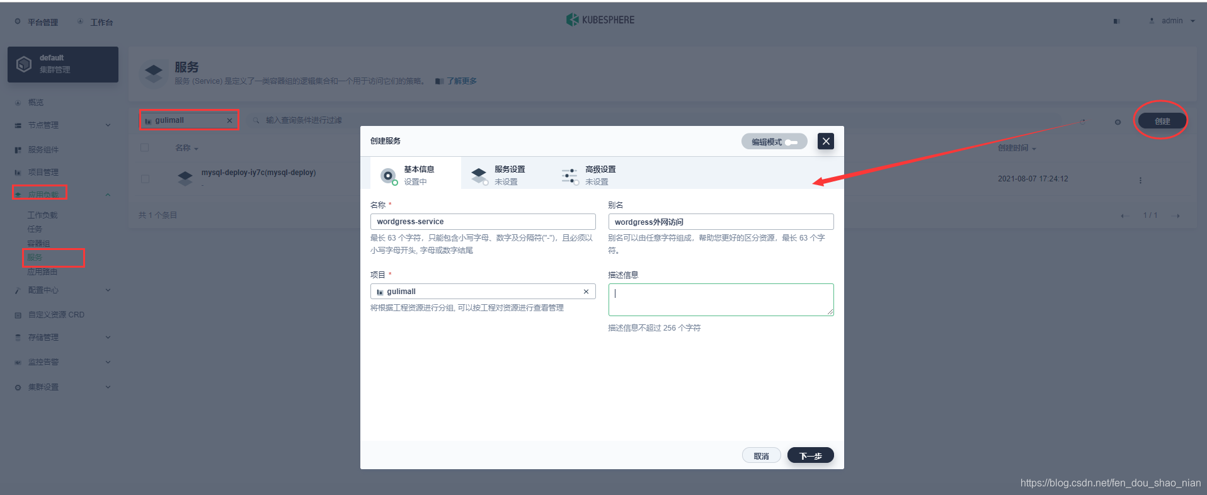Toggle the select-all checkbox in table header
This screenshot has width=1207, height=495.
[x=145, y=147]
